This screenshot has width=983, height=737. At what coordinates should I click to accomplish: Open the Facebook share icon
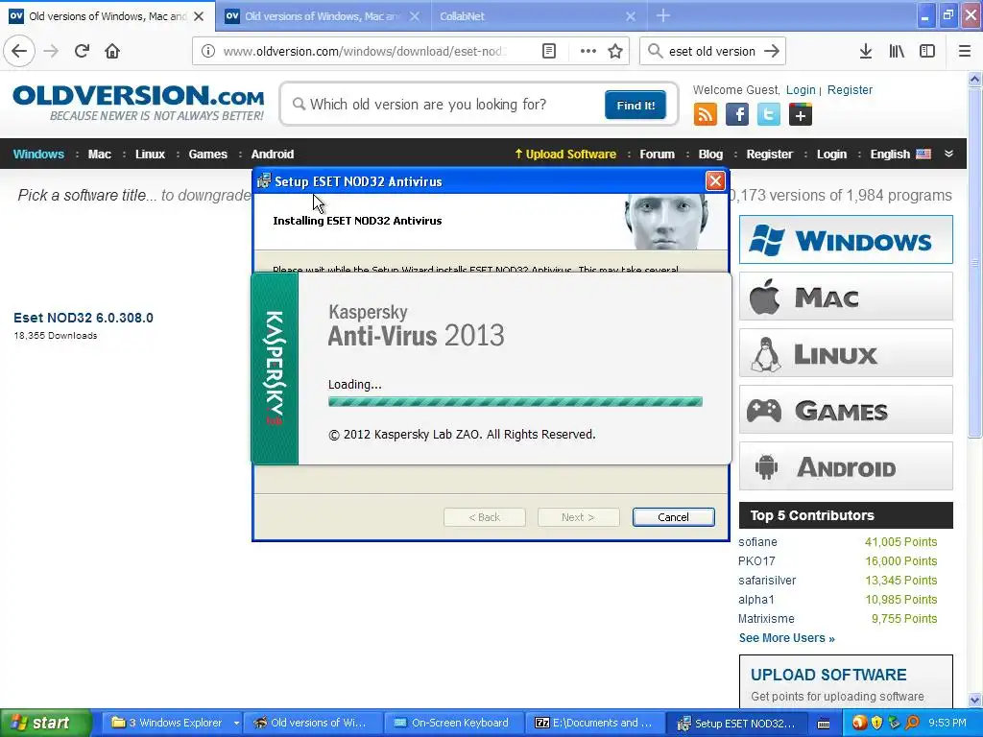pyautogui.click(x=736, y=114)
